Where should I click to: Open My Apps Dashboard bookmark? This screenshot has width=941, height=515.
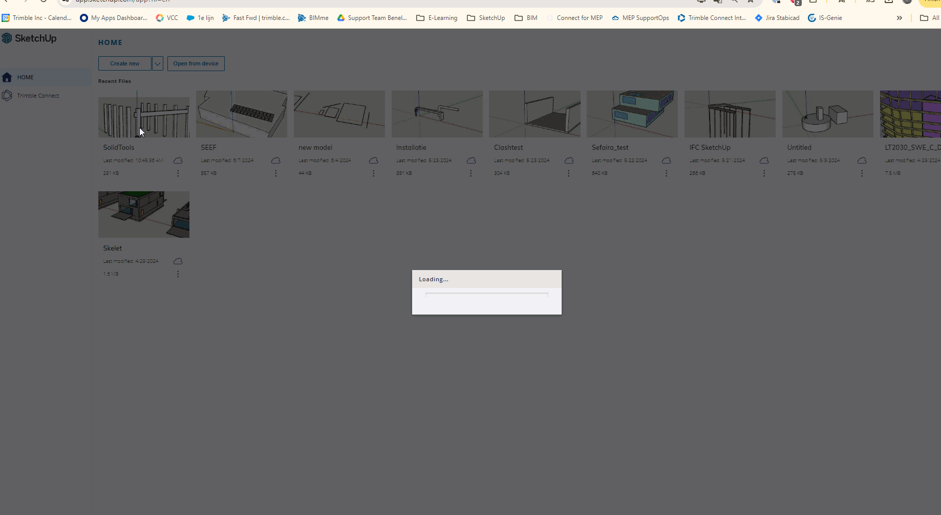click(114, 18)
